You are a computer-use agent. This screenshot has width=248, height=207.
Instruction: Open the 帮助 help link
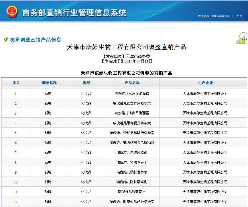point(239,16)
